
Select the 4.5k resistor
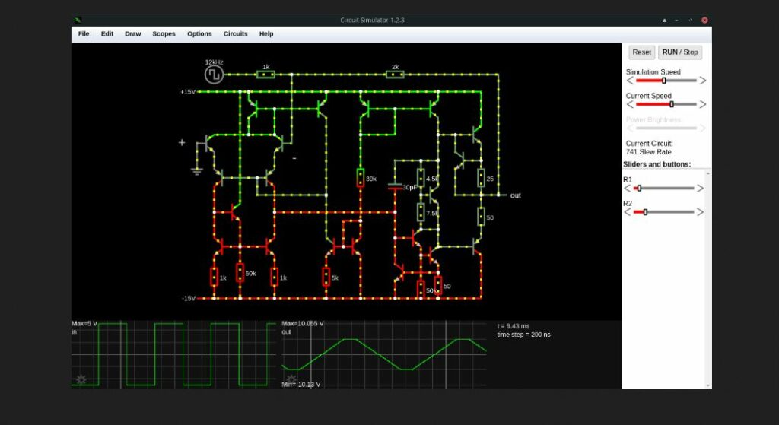pos(421,178)
